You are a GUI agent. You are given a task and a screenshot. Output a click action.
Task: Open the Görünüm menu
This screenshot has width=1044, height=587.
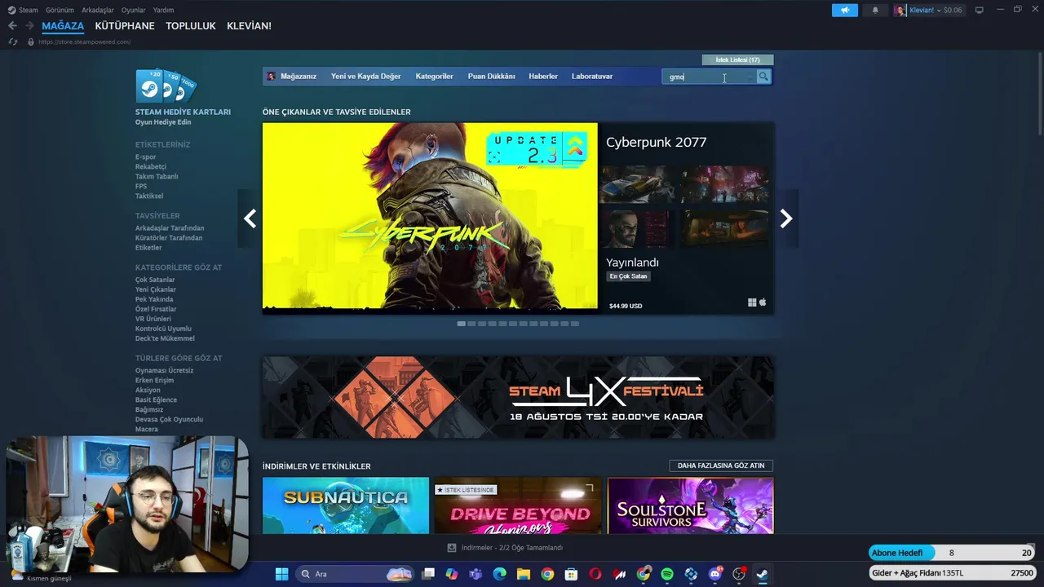pyautogui.click(x=60, y=11)
